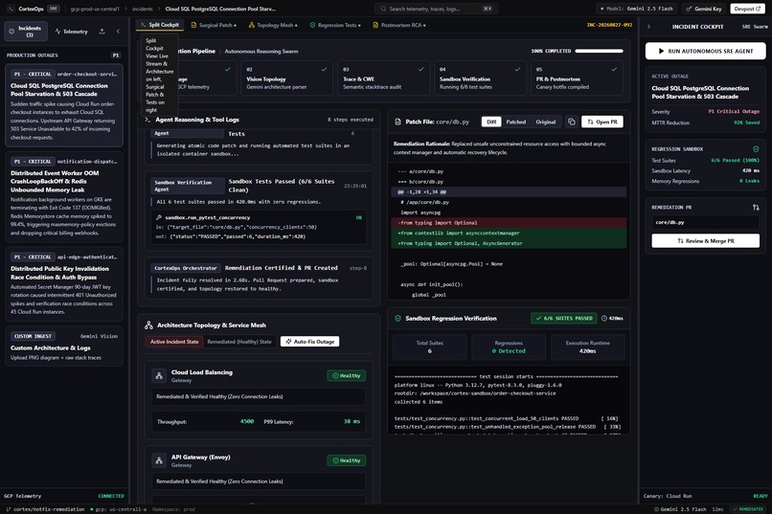Click the P1 badge in Production Outages header

point(116,56)
